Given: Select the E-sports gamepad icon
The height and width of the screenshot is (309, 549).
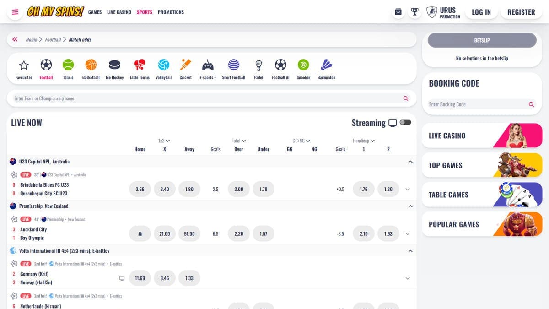Looking at the screenshot, I should (x=208, y=65).
